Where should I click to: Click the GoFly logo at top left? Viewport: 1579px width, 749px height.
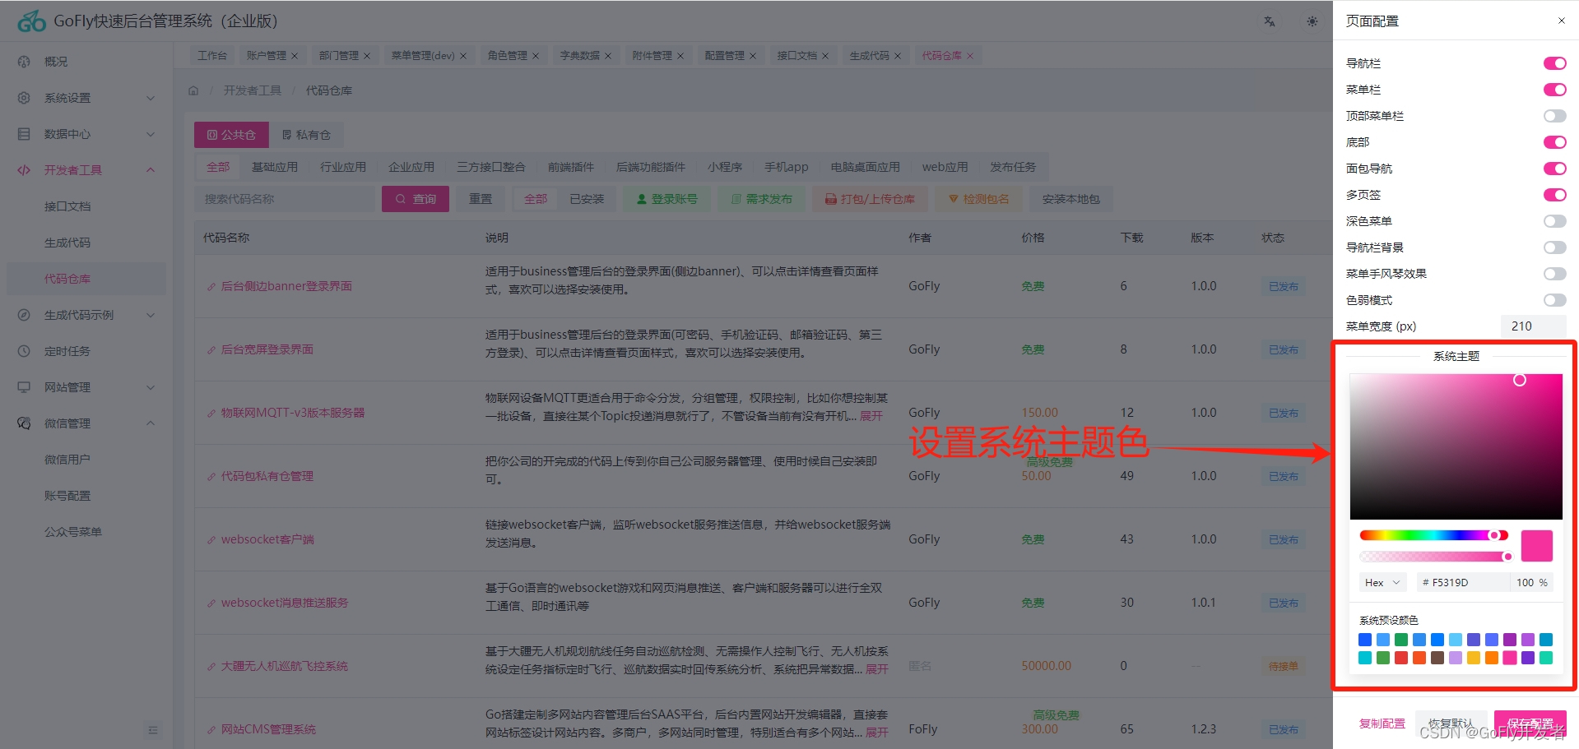31,20
